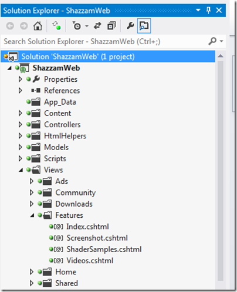Select the ShazzamWeb project item
Image resolution: width=237 pixels, height=292 pixels.
point(56,68)
